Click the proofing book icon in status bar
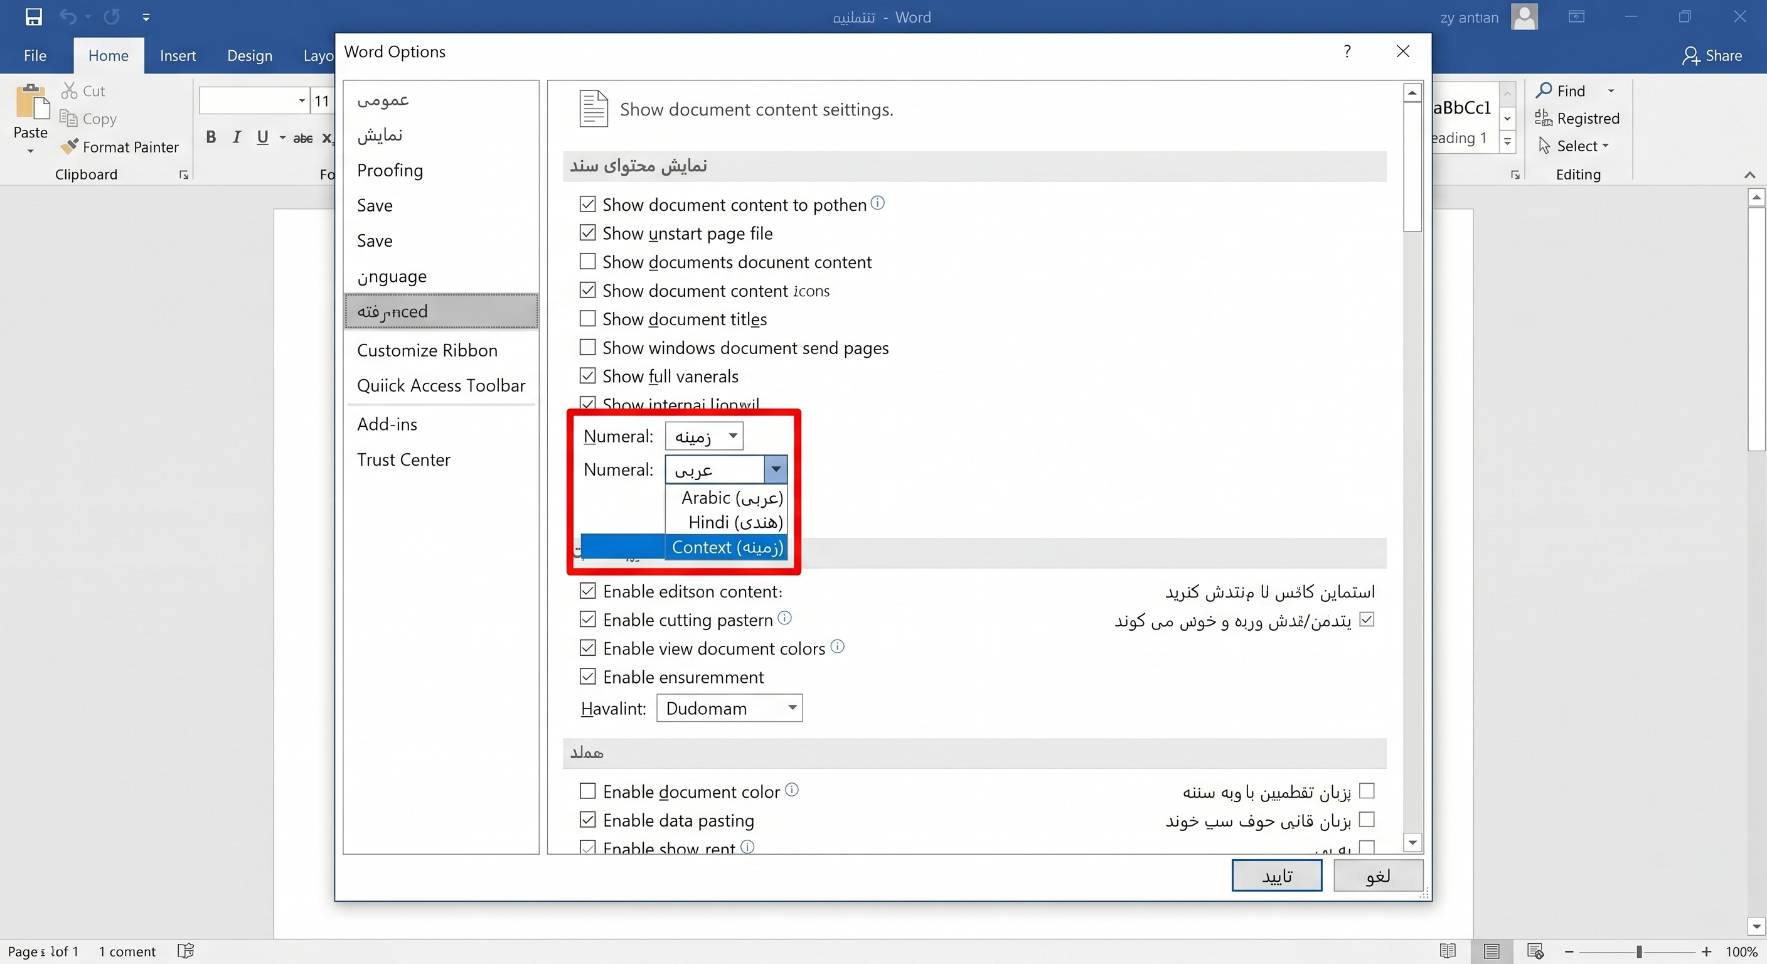The height and width of the screenshot is (964, 1767). [186, 951]
